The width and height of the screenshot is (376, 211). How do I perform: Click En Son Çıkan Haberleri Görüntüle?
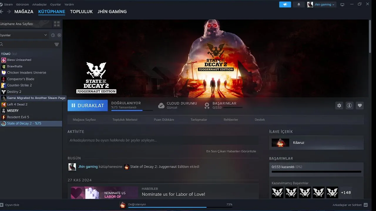coord(231,151)
